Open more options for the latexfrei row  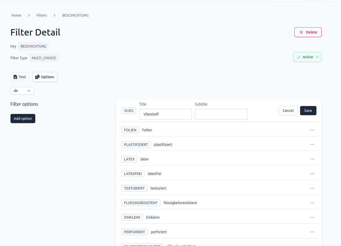point(312,174)
